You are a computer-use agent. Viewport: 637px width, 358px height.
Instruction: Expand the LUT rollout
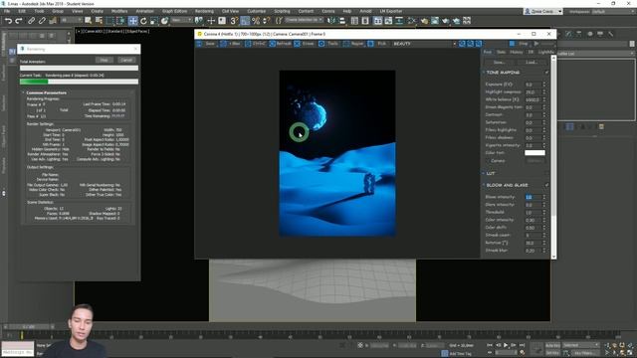tap(484, 173)
